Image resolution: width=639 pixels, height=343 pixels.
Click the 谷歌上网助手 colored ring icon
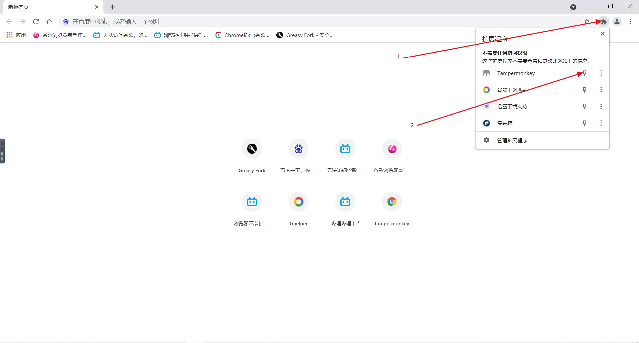click(486, 90)
